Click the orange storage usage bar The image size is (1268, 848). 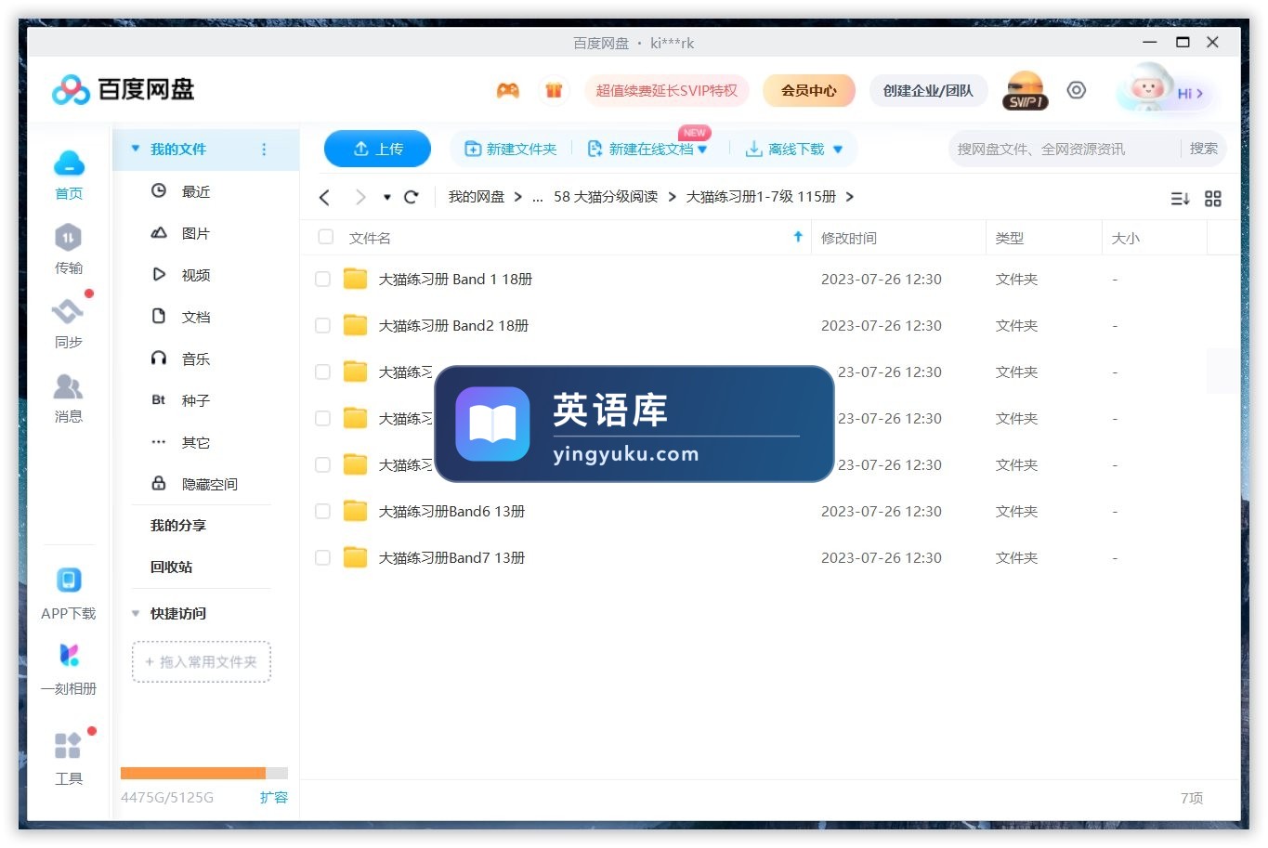click(193, 773)
